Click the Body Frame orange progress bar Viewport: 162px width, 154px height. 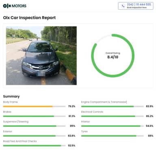35,106
